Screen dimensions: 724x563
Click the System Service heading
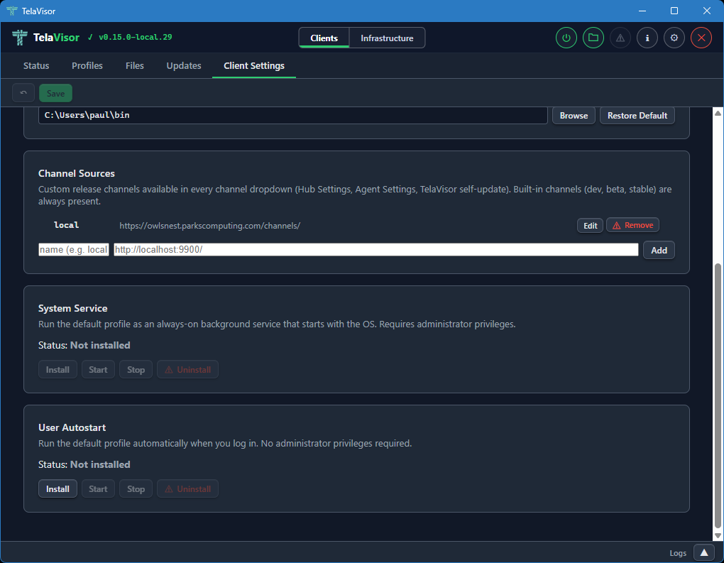(x=72, y=308)
